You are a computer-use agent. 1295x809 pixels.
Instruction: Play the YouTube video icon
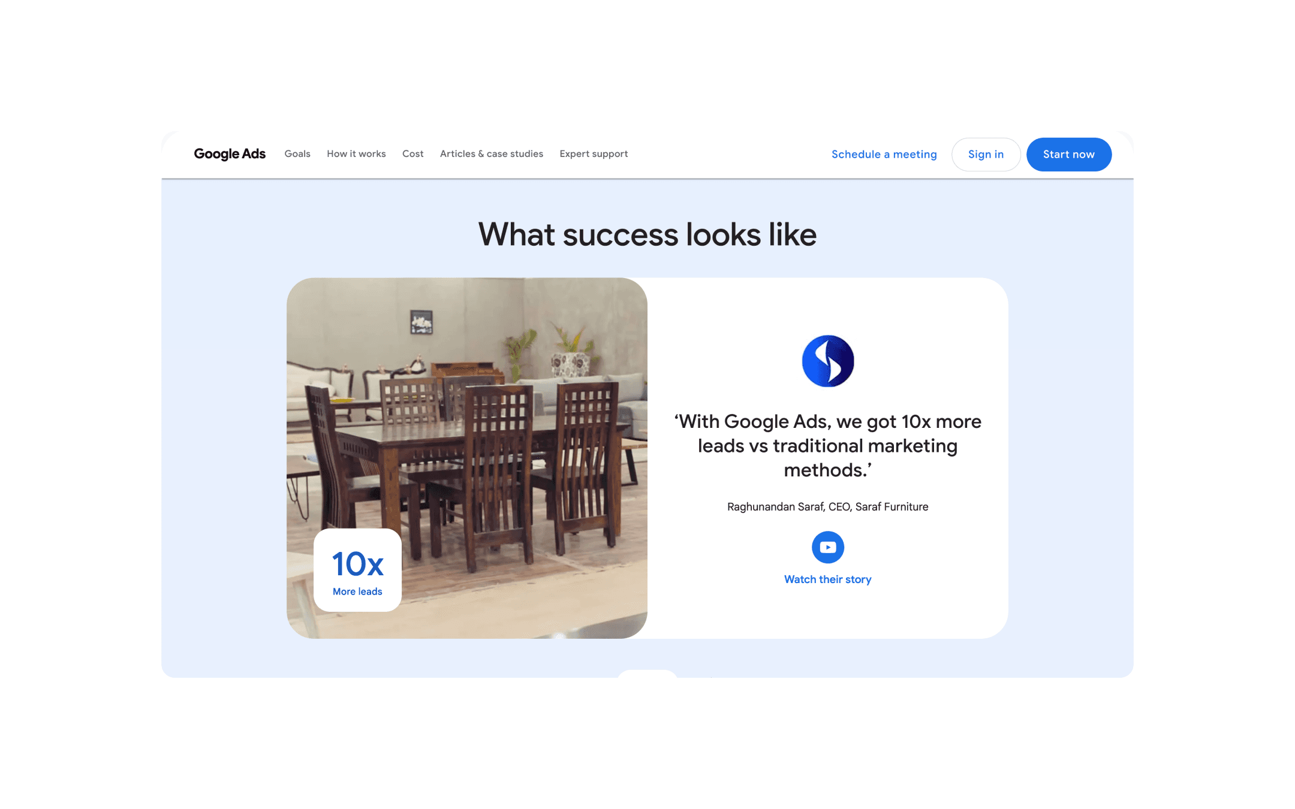point(827,547)
